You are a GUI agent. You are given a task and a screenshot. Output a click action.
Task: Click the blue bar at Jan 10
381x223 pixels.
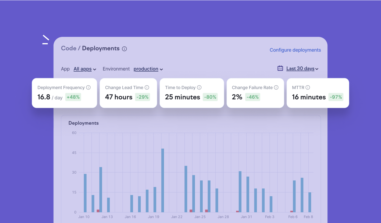85,193
